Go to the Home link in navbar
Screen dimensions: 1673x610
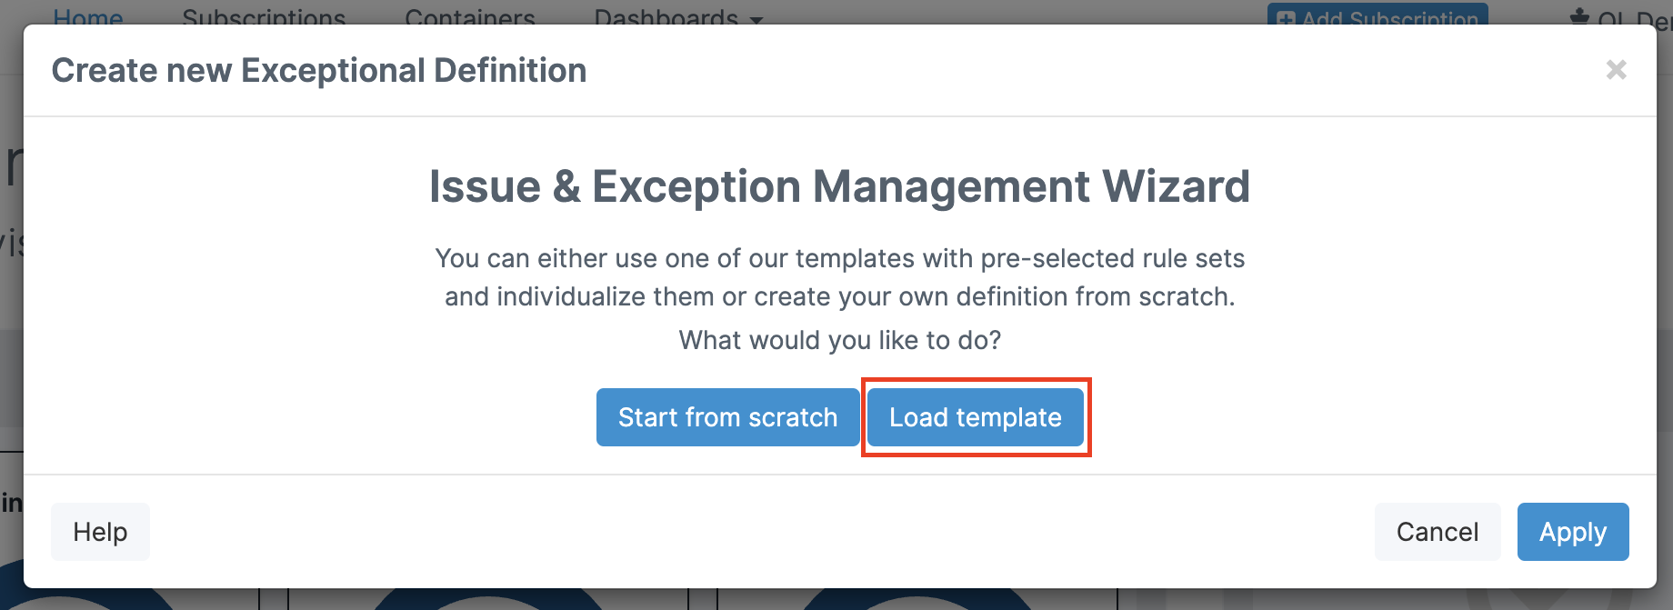point(88,16)
